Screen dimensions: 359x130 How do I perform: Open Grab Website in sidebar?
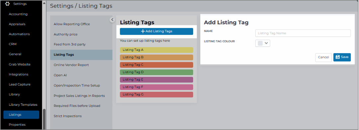(x=20, y=64)
